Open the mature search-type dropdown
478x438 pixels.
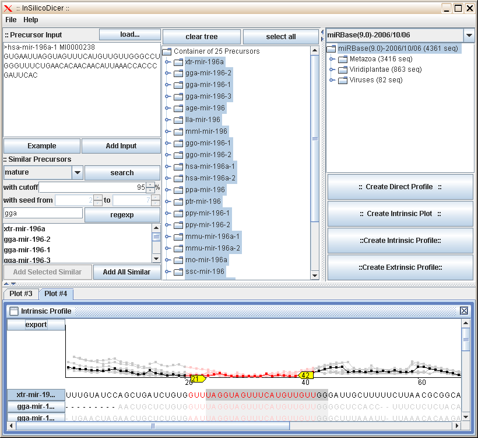pyautogui.click(x=77, y=173)
